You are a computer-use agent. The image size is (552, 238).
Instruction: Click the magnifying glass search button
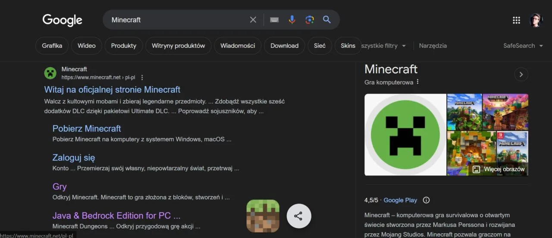(x=327, y=20)
